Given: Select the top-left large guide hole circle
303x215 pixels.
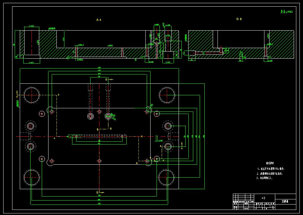Looking at the screenshot, I should point(32,95).
